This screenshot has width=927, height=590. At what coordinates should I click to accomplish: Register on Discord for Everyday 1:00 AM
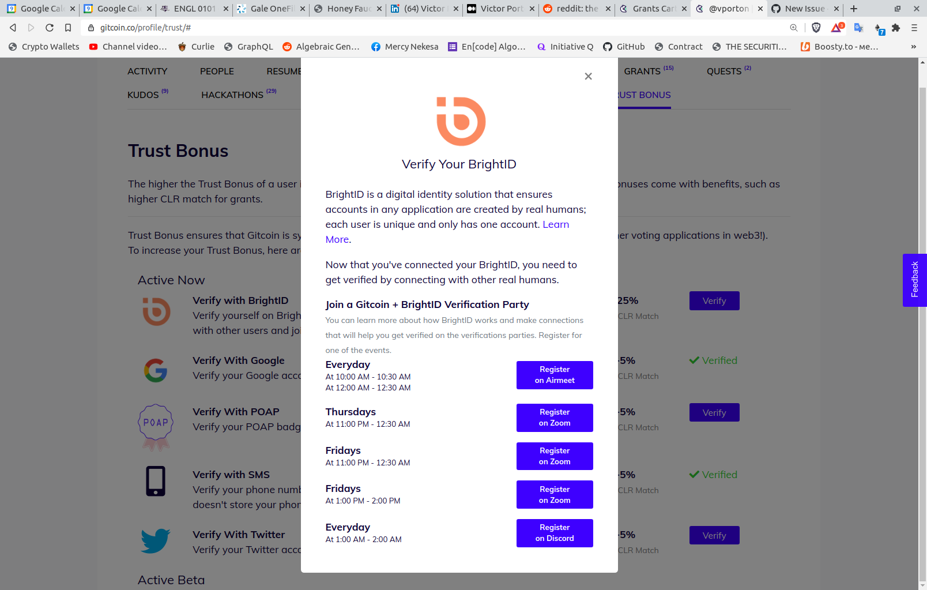point(555,533)
